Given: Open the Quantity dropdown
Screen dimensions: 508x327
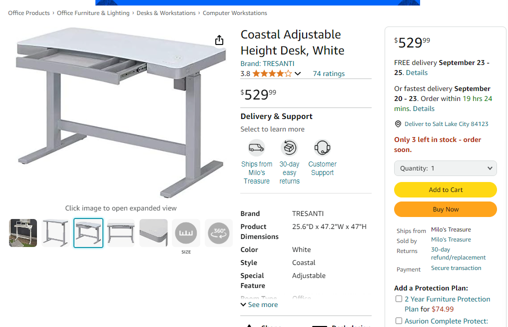Looking at the screenshot, I should click(445, 168).
